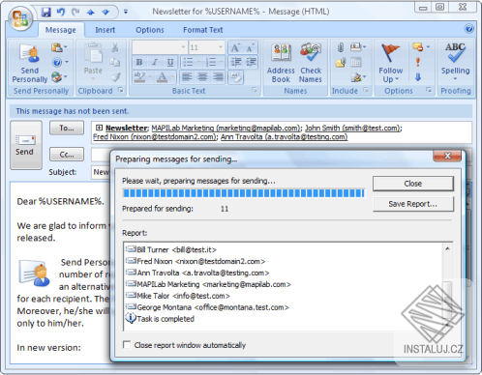Attach a file with the paperclip icon
482x375 pixels.
[x=341, y=47]
